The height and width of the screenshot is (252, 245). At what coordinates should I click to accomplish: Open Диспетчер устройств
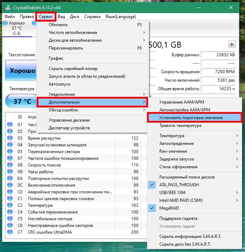92,128
